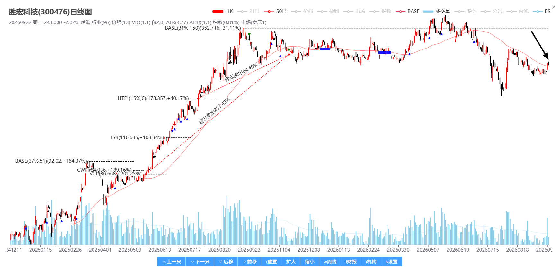Click the 20251208 date axis label

(309, 250)
